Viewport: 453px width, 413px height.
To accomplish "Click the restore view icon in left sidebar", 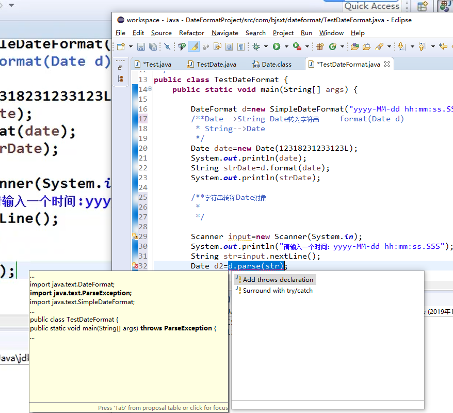I will (x=120, y=68).
